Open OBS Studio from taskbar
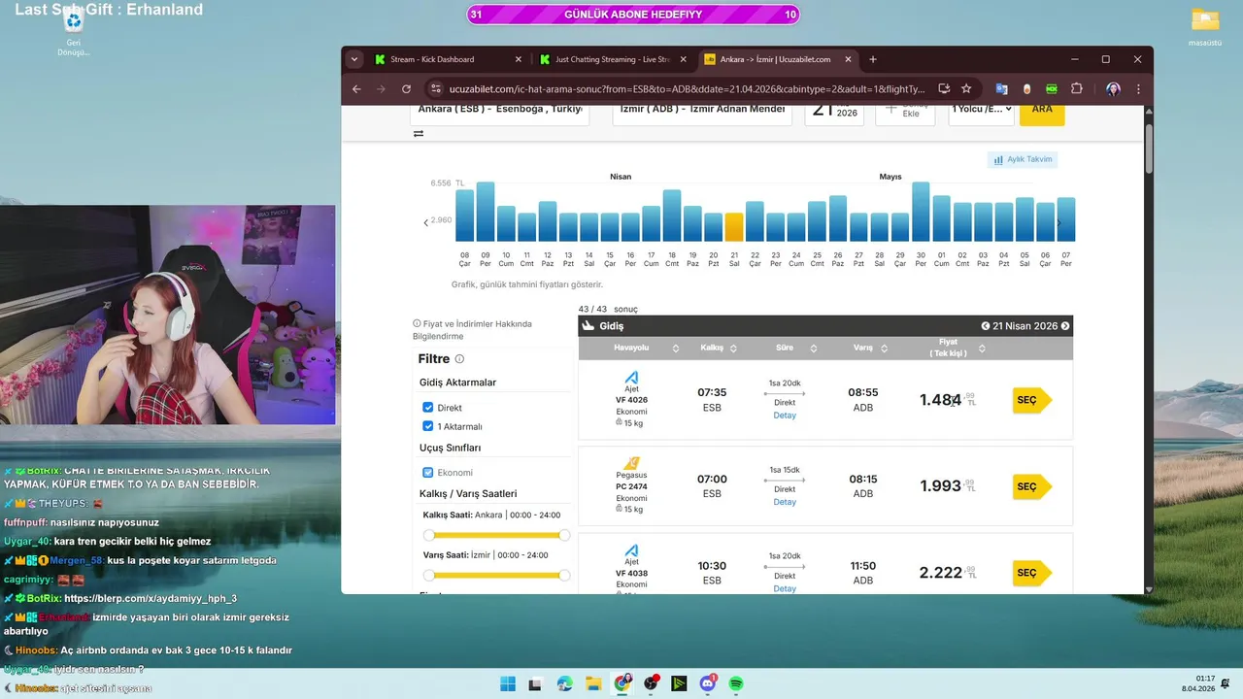1243x699 pixels. pyautogui.click(x=651, y=683)
